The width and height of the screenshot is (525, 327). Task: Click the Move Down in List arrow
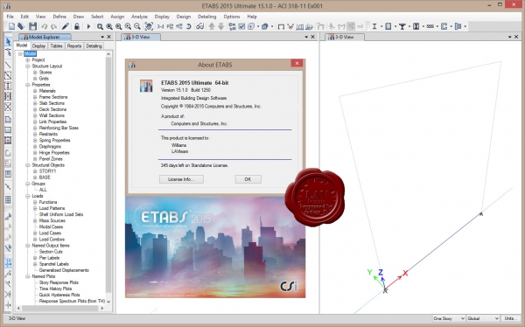click(x=221, y=26)
